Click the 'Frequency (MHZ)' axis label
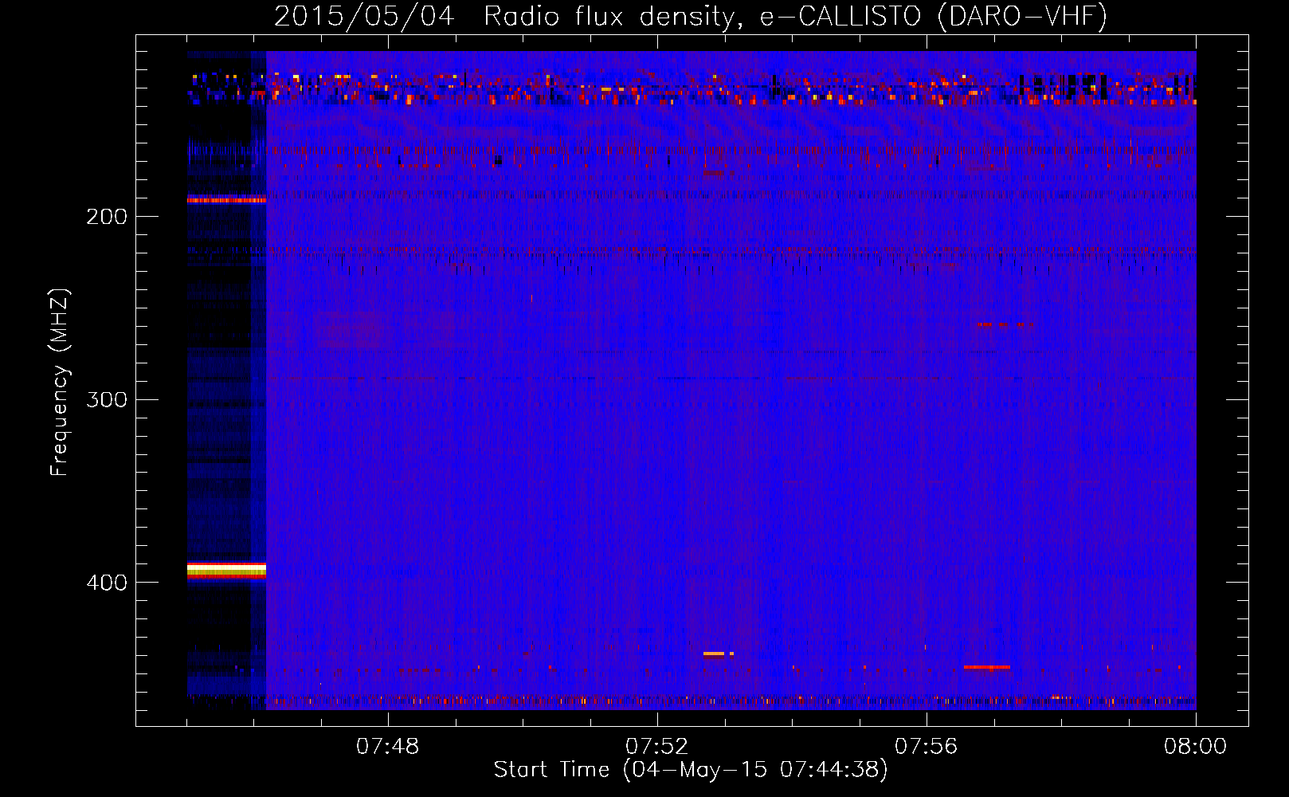This screenshot has width=1289, height=797. coord(60,383)
